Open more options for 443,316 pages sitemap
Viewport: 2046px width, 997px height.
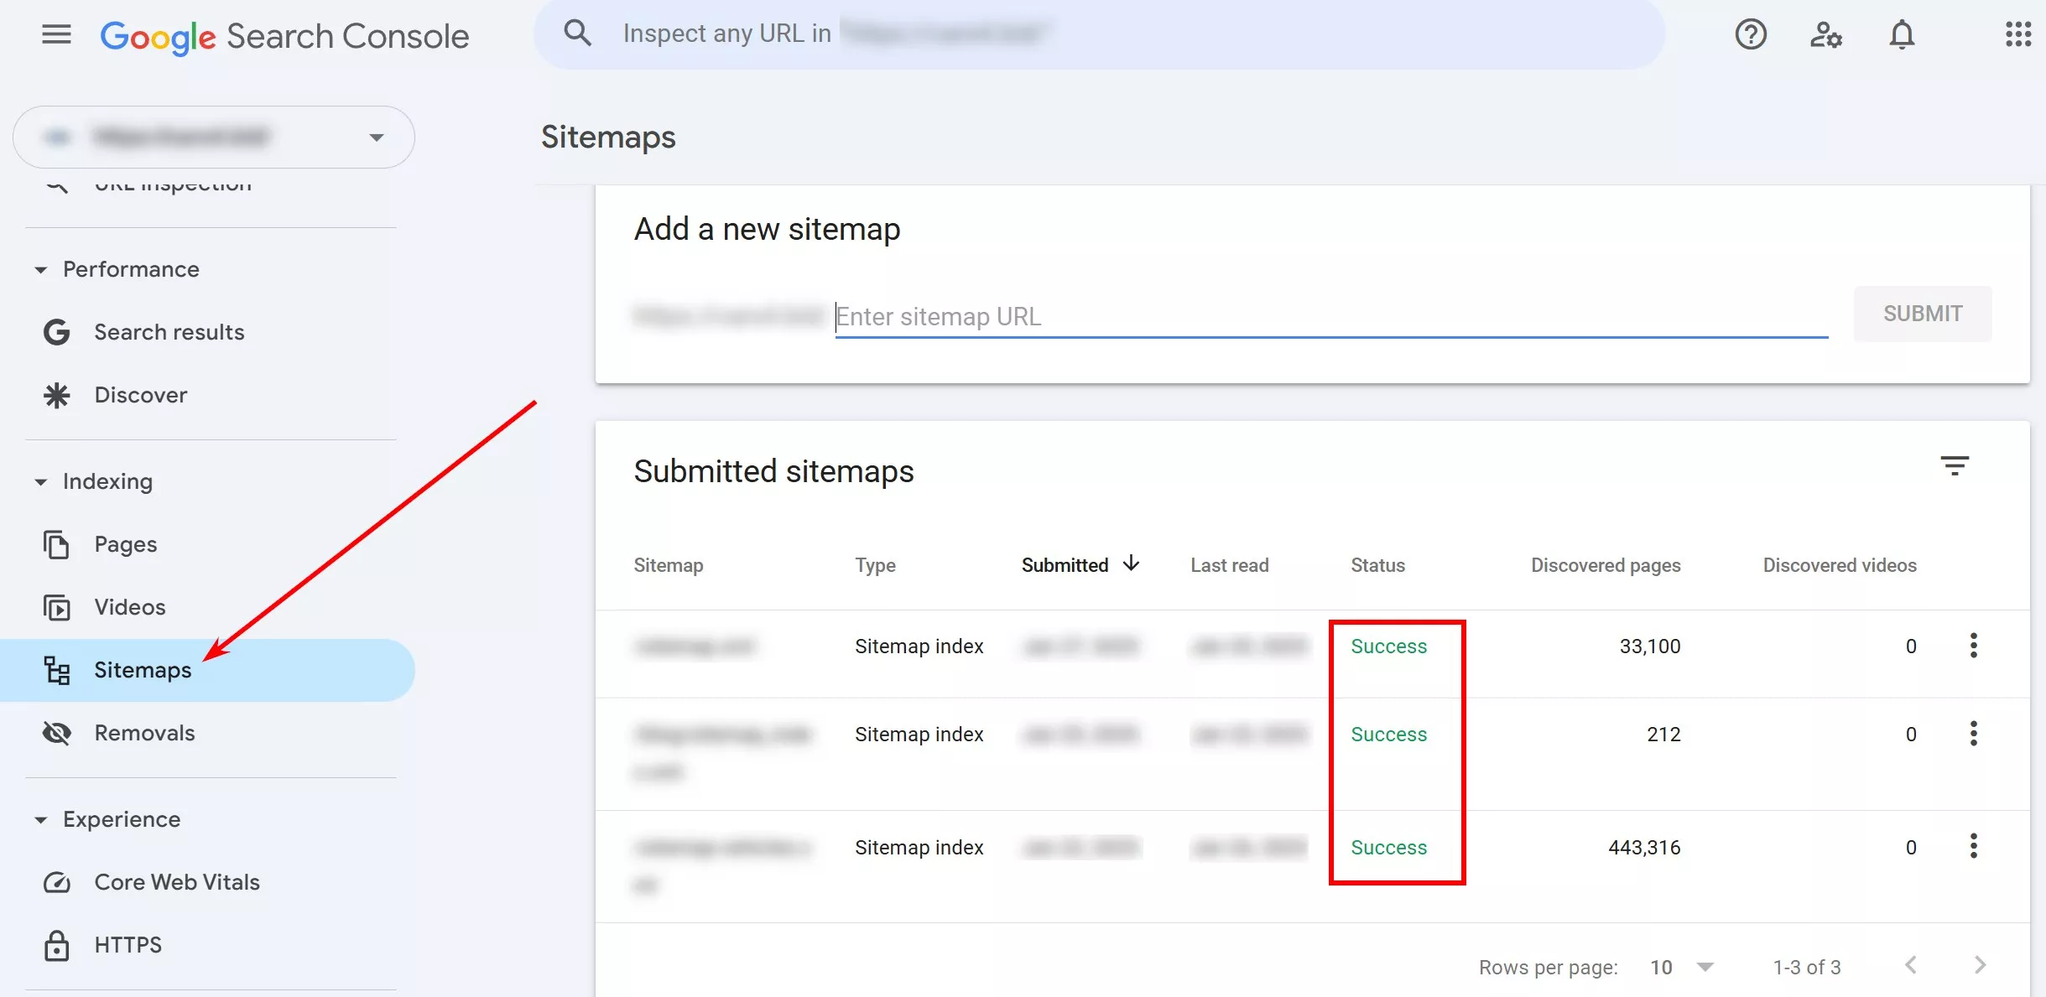(1973, 846)
